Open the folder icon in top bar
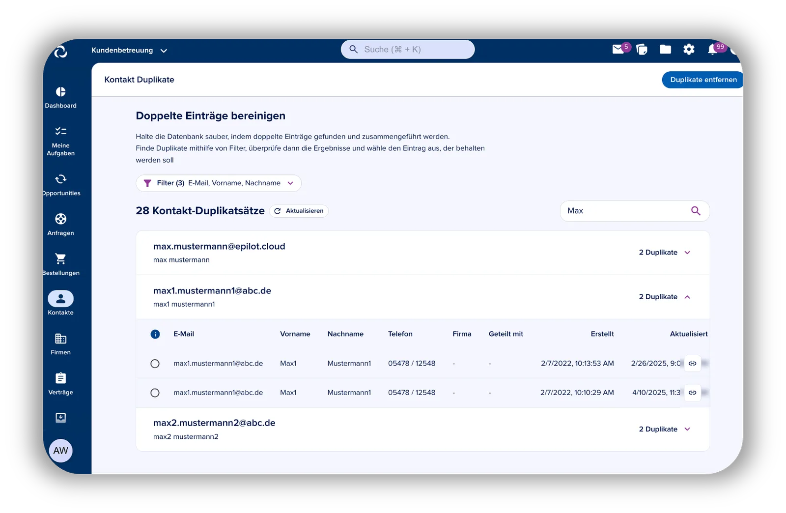This screenshot has height=513, width=786. click(x=665, y=49)
